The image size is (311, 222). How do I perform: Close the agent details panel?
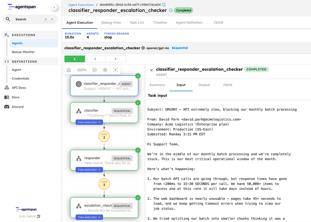tap(151, 70)
